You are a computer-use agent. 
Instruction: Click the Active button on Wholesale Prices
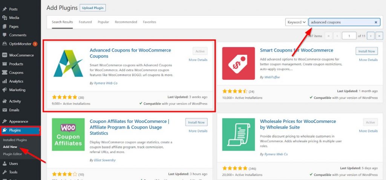pos(370,122)
